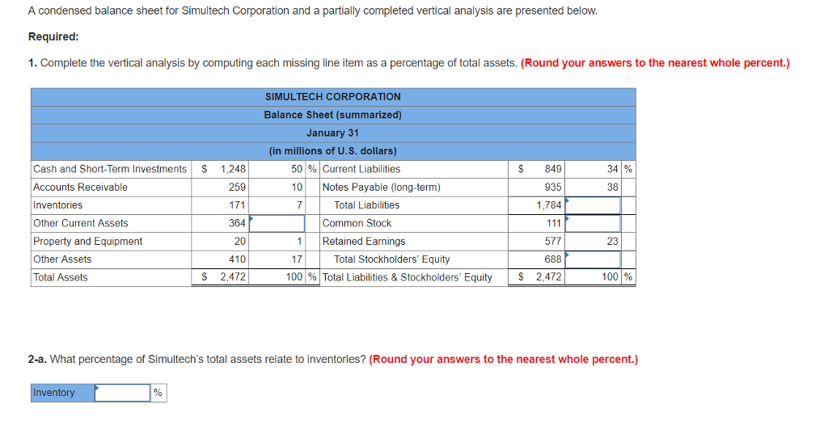Select the 'Other Assets' row label
This screenshot has width=828, height=434.
pyautogui.click(x=62, y=259)
